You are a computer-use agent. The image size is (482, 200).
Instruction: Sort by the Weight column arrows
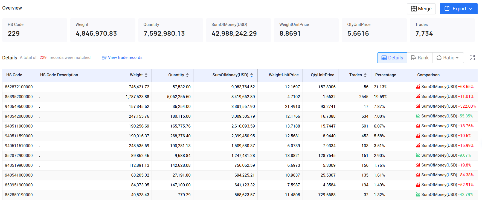(146, 75)
